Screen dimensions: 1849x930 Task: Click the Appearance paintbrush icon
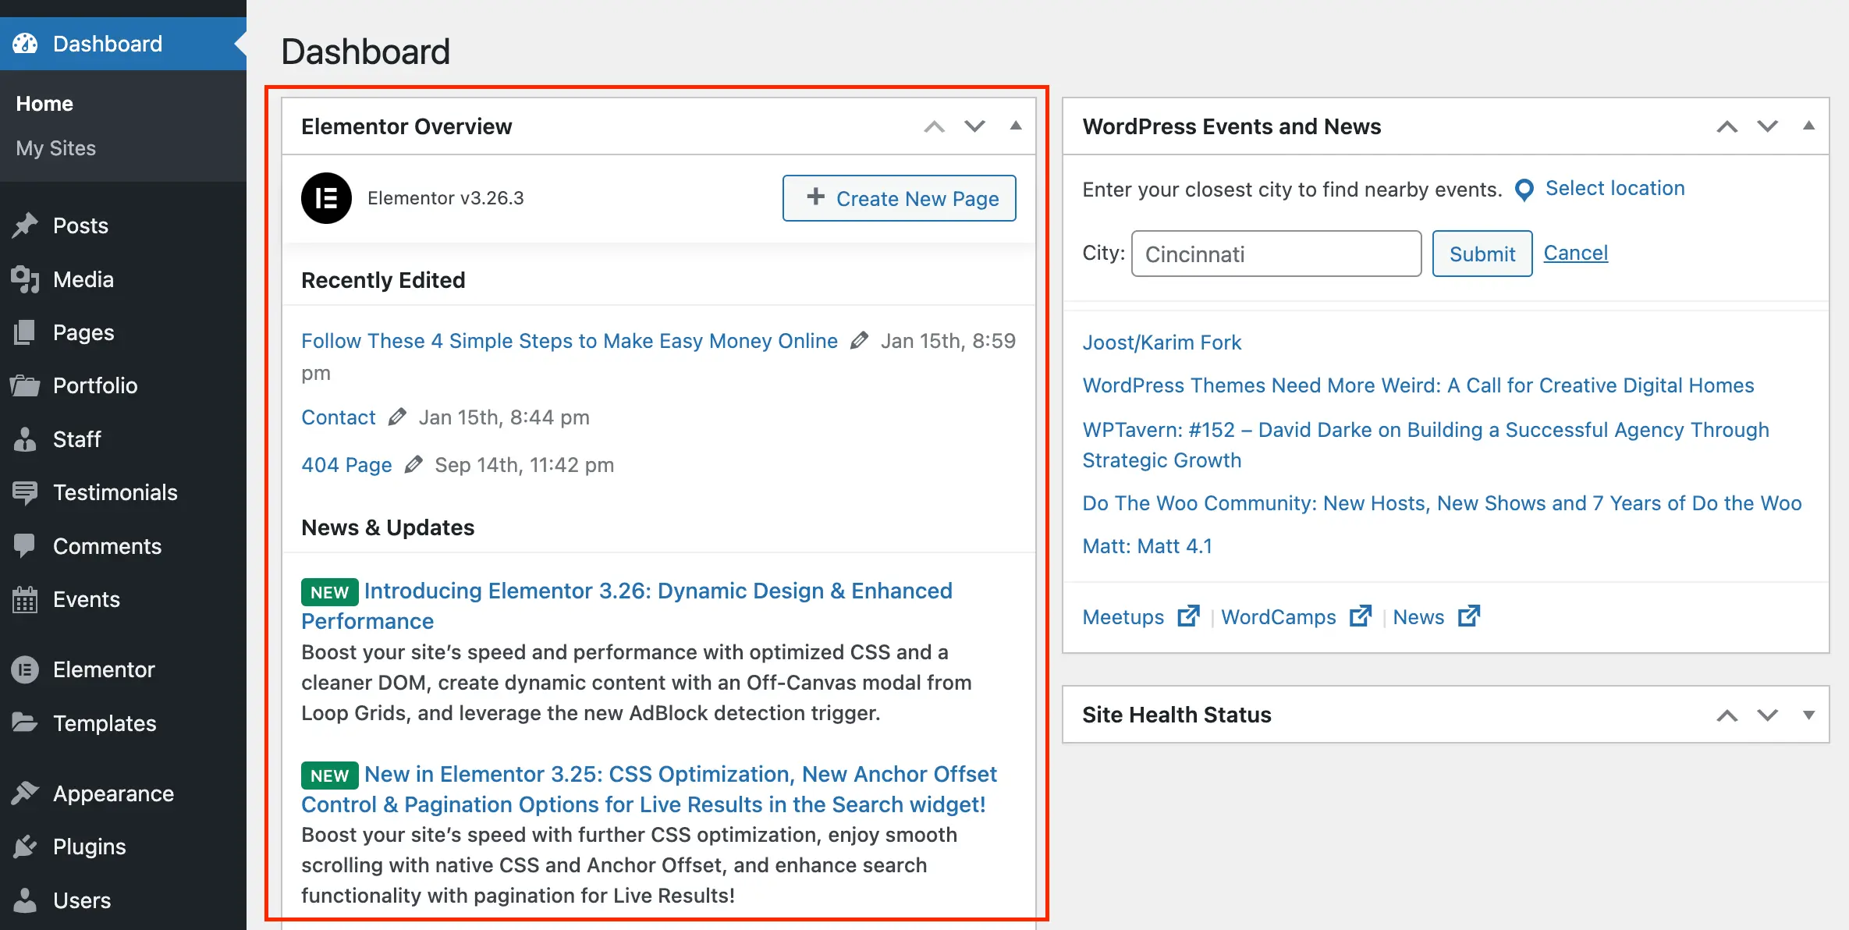[x=25, y=793]
